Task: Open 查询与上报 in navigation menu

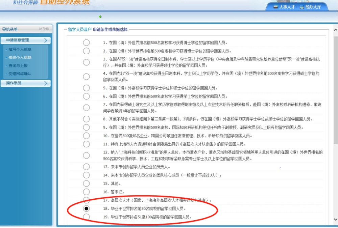Action: point(18,66)
